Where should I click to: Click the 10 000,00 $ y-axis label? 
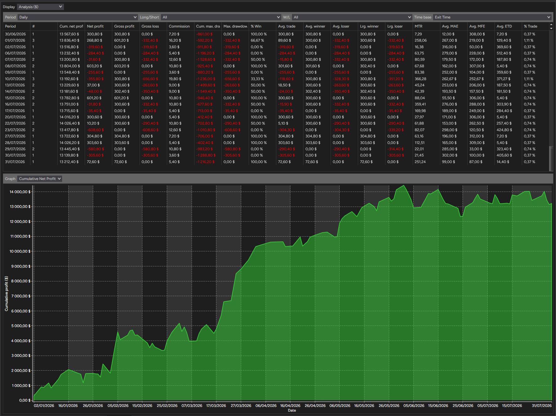point(20,251)
